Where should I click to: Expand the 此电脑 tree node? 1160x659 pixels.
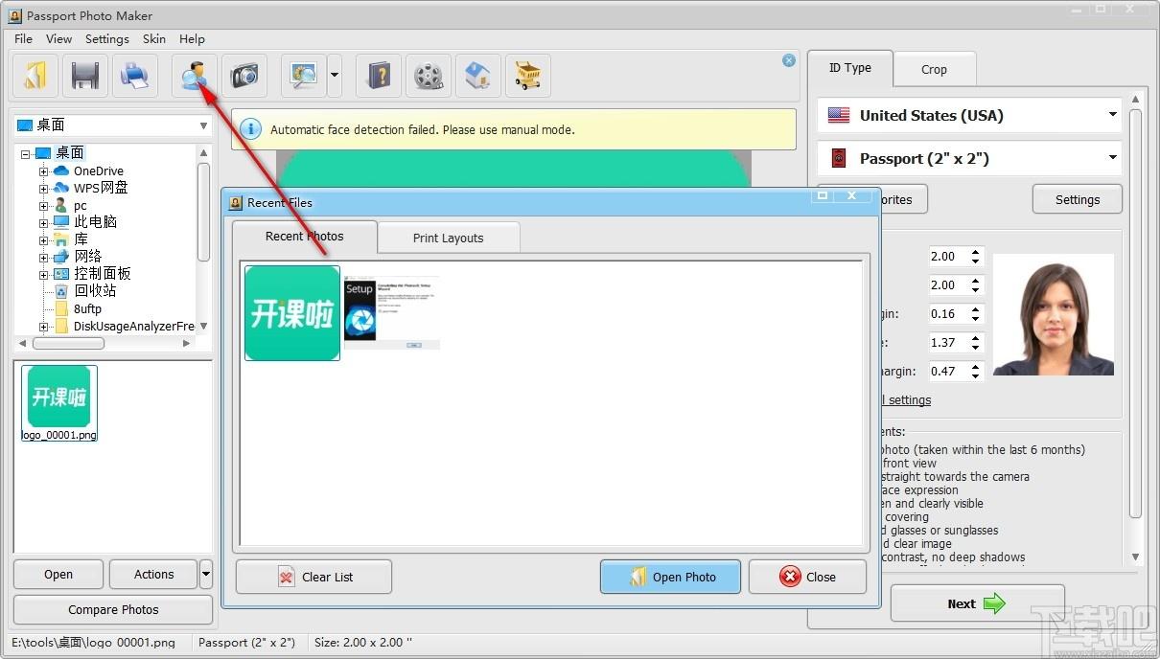(44, 222)
